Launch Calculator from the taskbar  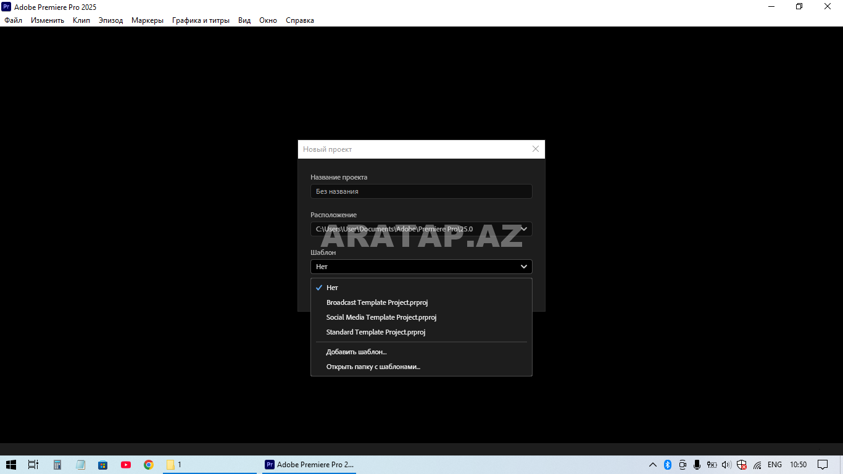(57, 465)
